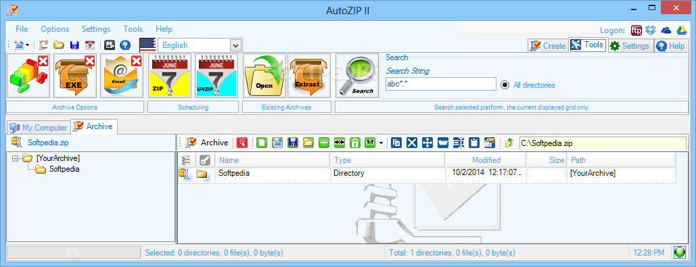696x267 pixels.
Task: Collapse the [YourArchive] tree node
Action: (16, 158)
